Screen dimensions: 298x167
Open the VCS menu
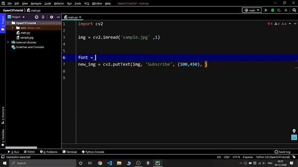click(x=87, y=3)
